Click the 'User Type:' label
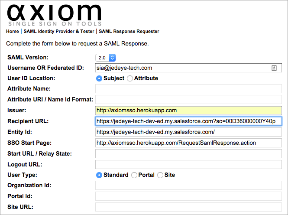 pos(22,175)
